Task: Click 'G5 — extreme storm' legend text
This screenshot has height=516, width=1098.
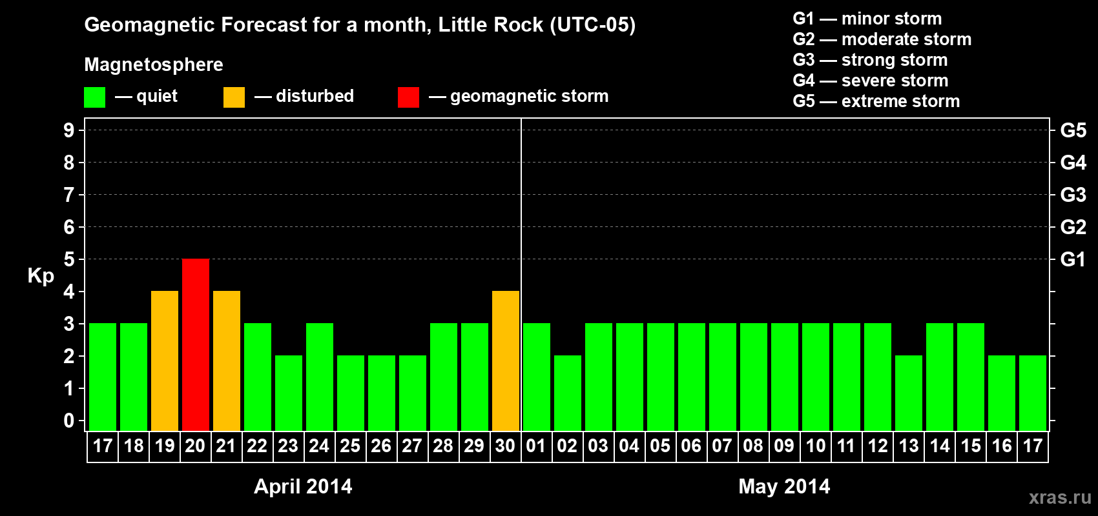Action: 876,101
